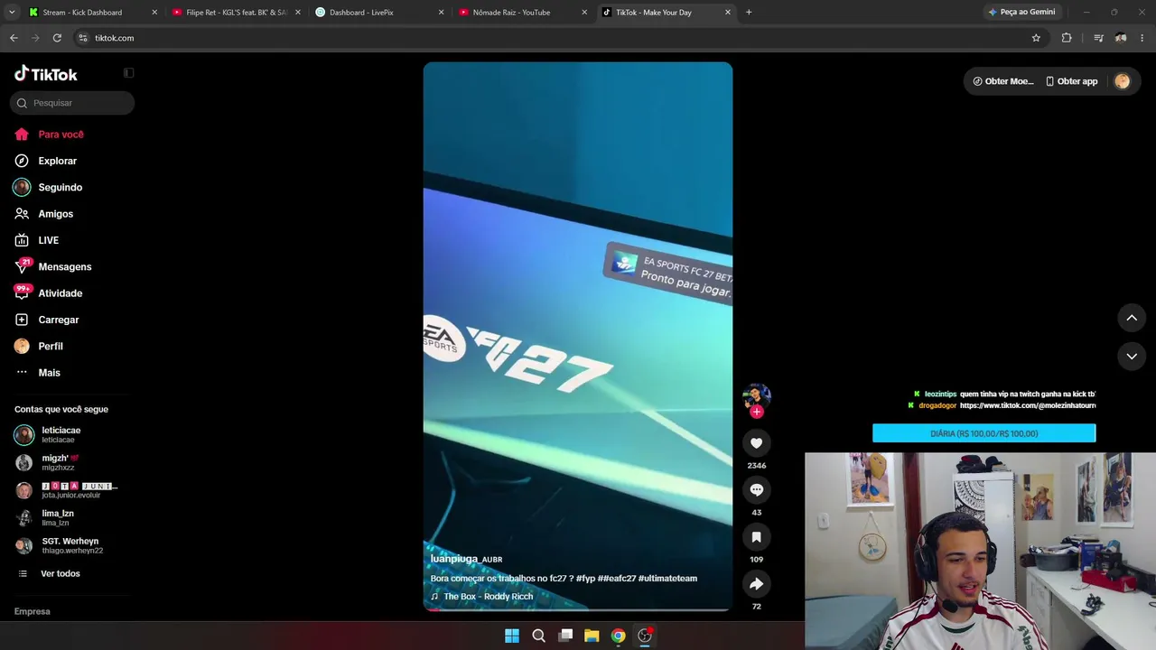Image resolution: width=1156 pixels, height=650 pixels.
Task: Follow the creator with the red plus
Action: [757, 412]
